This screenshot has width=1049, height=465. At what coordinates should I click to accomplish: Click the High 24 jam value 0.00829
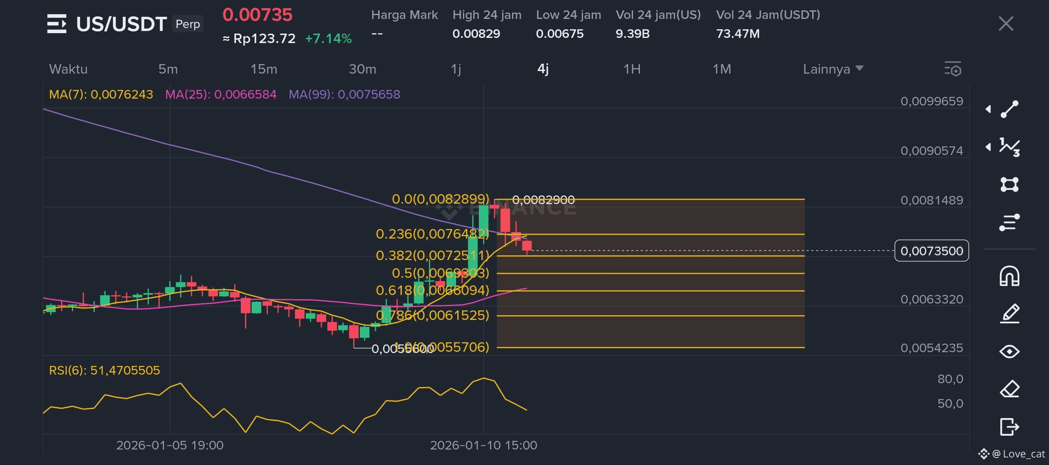pyautogui.click(x=476, y=34)
